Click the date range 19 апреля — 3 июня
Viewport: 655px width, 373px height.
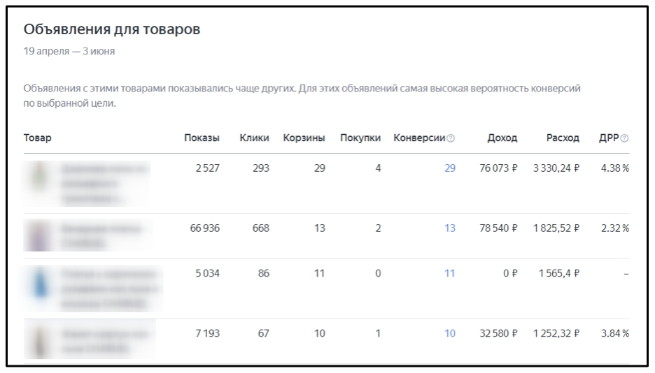[x=69, y=51]
